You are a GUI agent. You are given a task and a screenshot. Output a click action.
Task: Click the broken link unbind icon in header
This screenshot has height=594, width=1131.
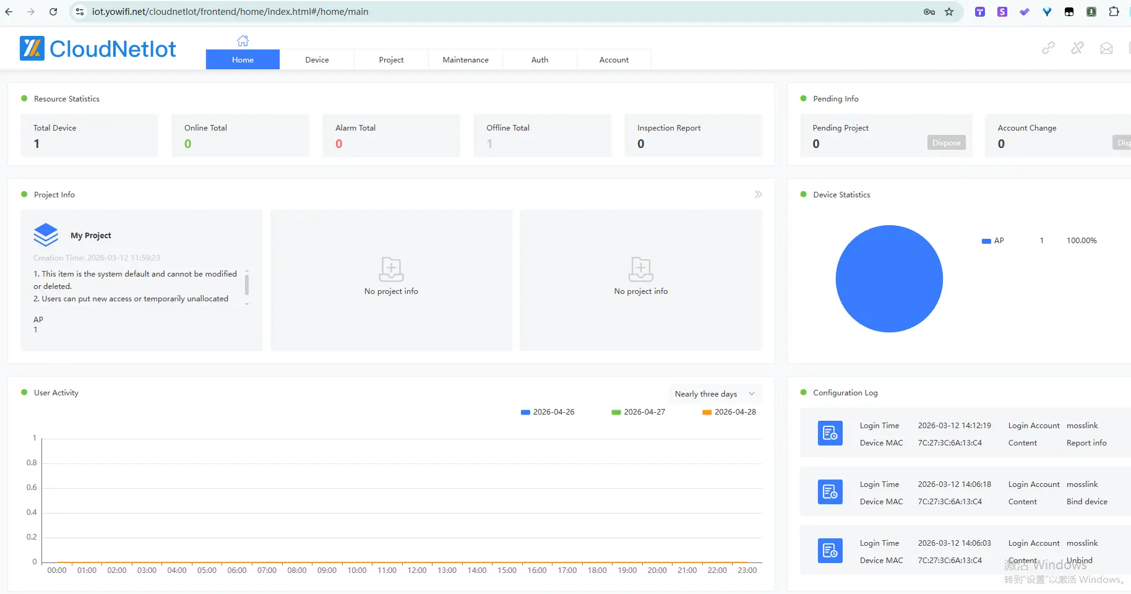pyautogui.click(x=1077, y=48)
